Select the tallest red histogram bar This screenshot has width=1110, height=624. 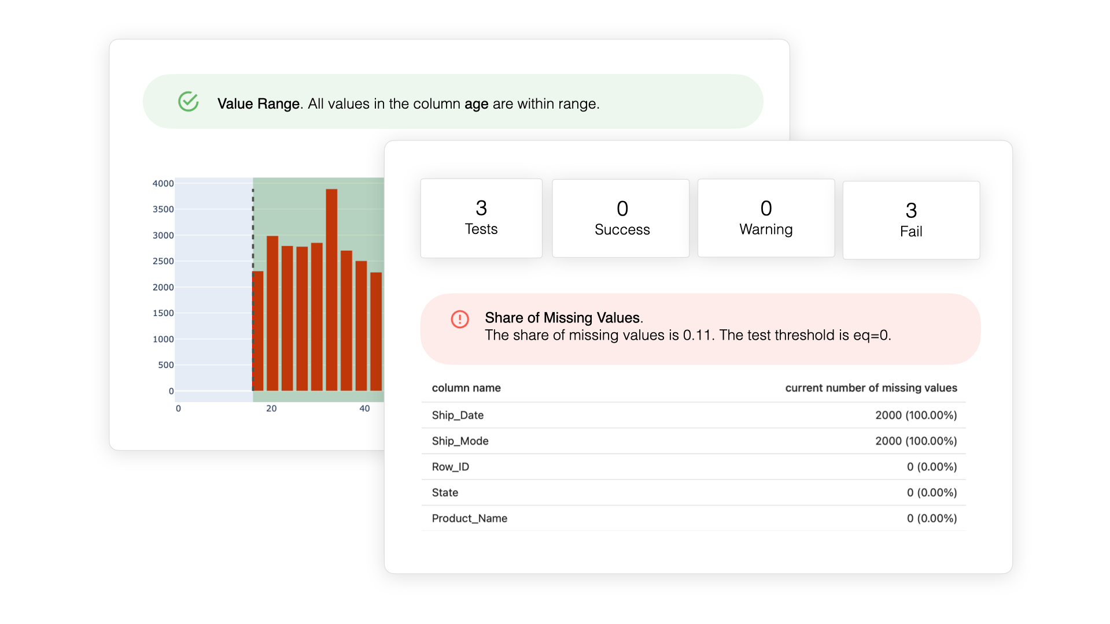click(333, 289)
